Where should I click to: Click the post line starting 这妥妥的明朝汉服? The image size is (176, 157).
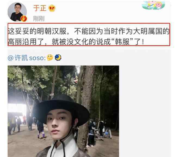click(89, 31)
